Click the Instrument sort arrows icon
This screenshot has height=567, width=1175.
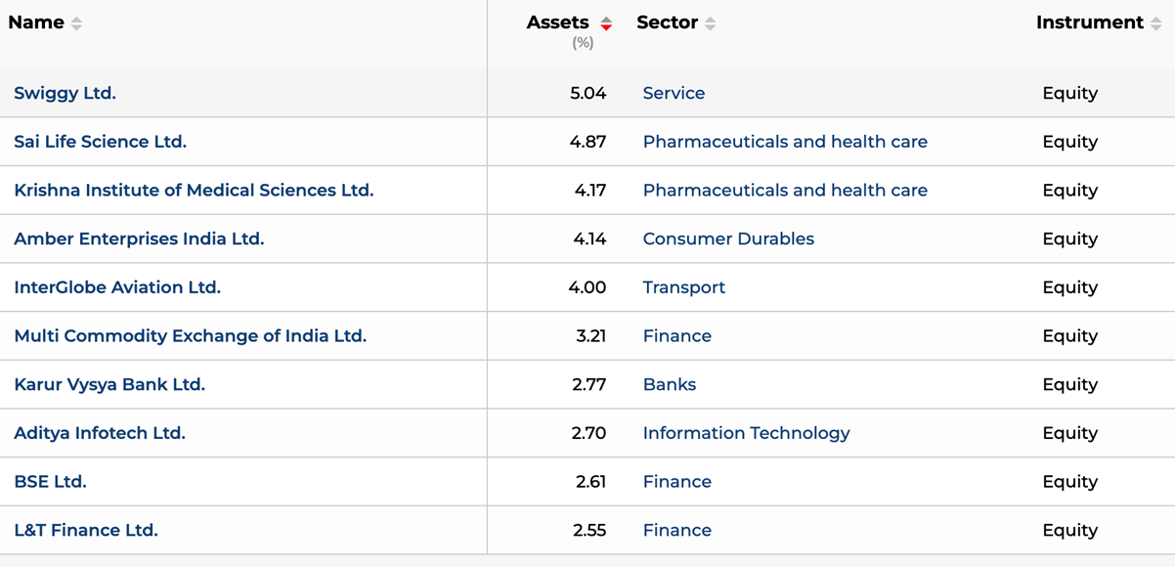coord(1156,23)
